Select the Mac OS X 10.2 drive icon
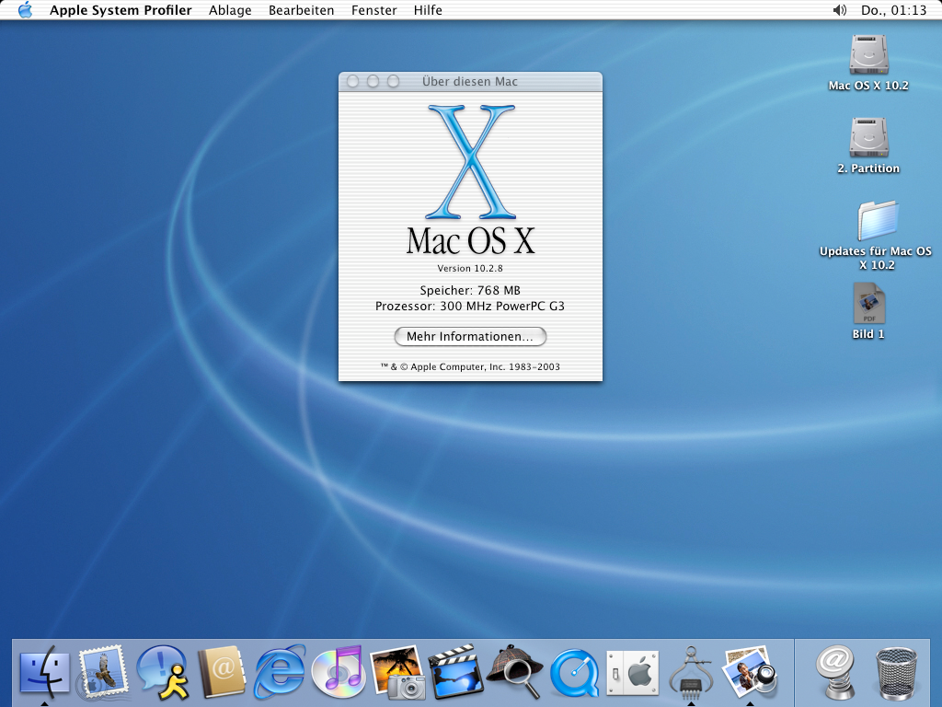The image size is (942, 707). pyautogui.click(x=868, y=54)
